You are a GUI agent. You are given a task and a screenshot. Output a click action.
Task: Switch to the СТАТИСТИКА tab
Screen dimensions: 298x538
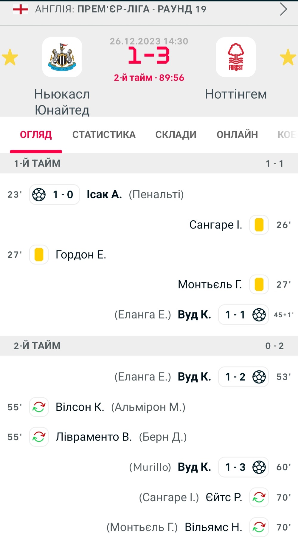[x=104, y=134]
